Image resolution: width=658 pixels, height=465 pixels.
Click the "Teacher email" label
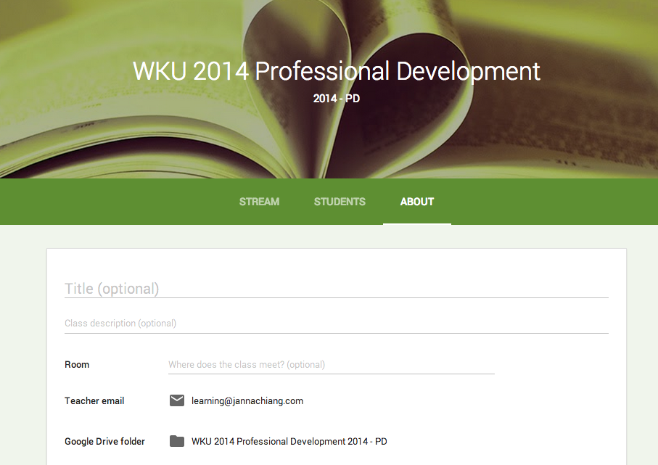click(x=94, y=400)
